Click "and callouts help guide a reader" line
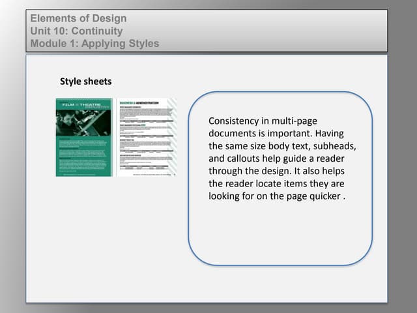The width and height of the screenshot is (417, 313). (278, 158)
